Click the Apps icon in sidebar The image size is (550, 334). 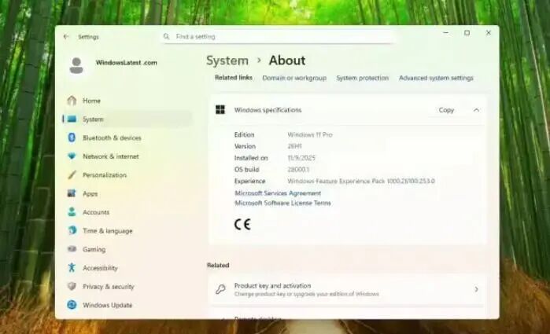(x=72, y=193)
